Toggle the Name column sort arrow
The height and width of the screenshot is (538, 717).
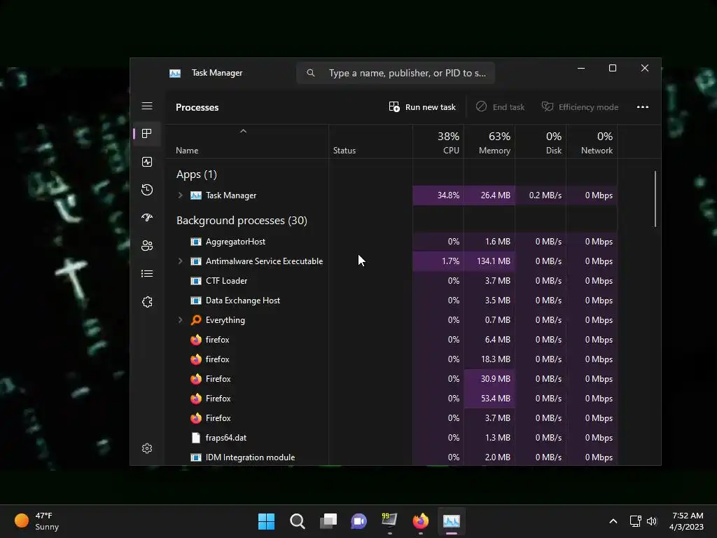tap(243, 131)
